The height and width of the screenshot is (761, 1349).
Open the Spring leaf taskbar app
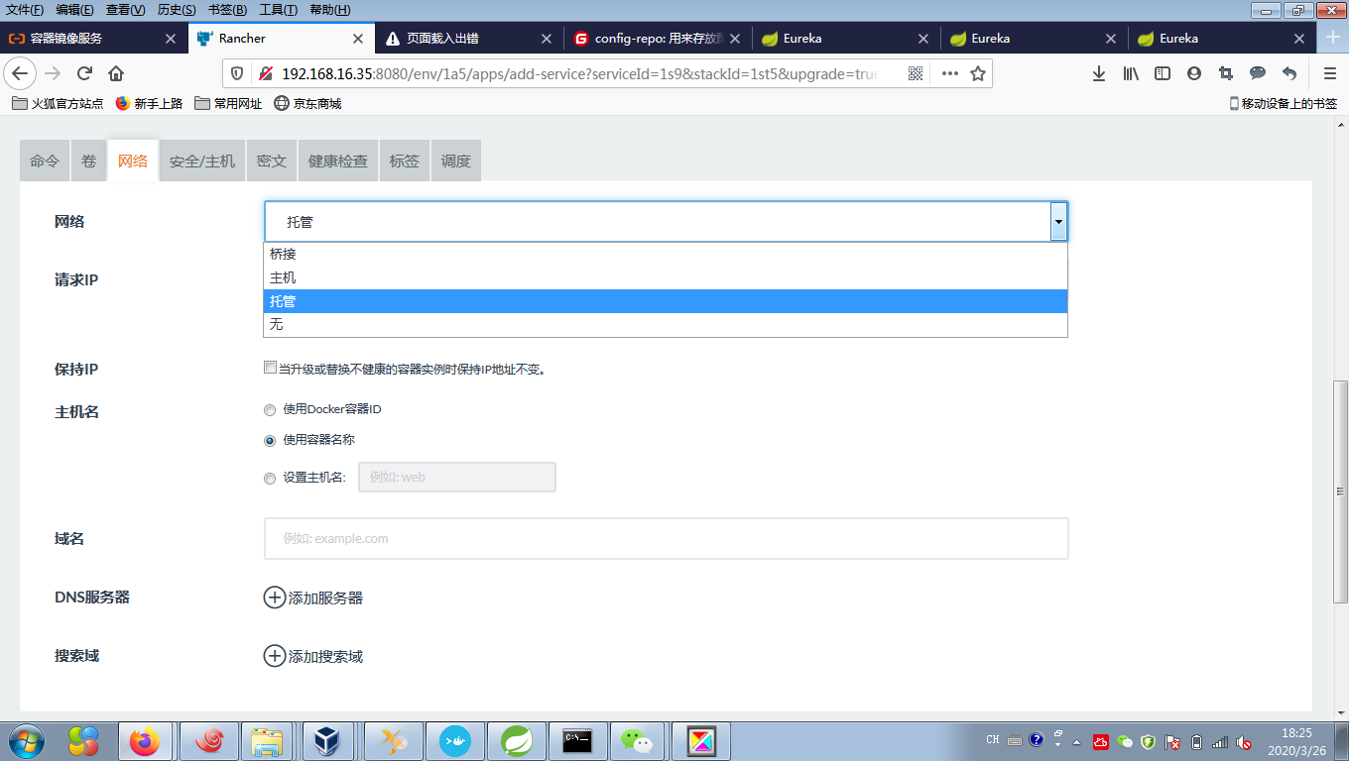(x=516, y=740)
